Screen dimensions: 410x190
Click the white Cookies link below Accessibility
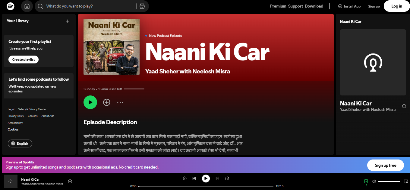tap(13, 130)
